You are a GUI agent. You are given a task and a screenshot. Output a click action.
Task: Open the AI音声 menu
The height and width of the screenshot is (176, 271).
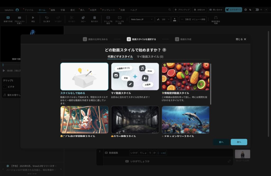pos(93,10)
